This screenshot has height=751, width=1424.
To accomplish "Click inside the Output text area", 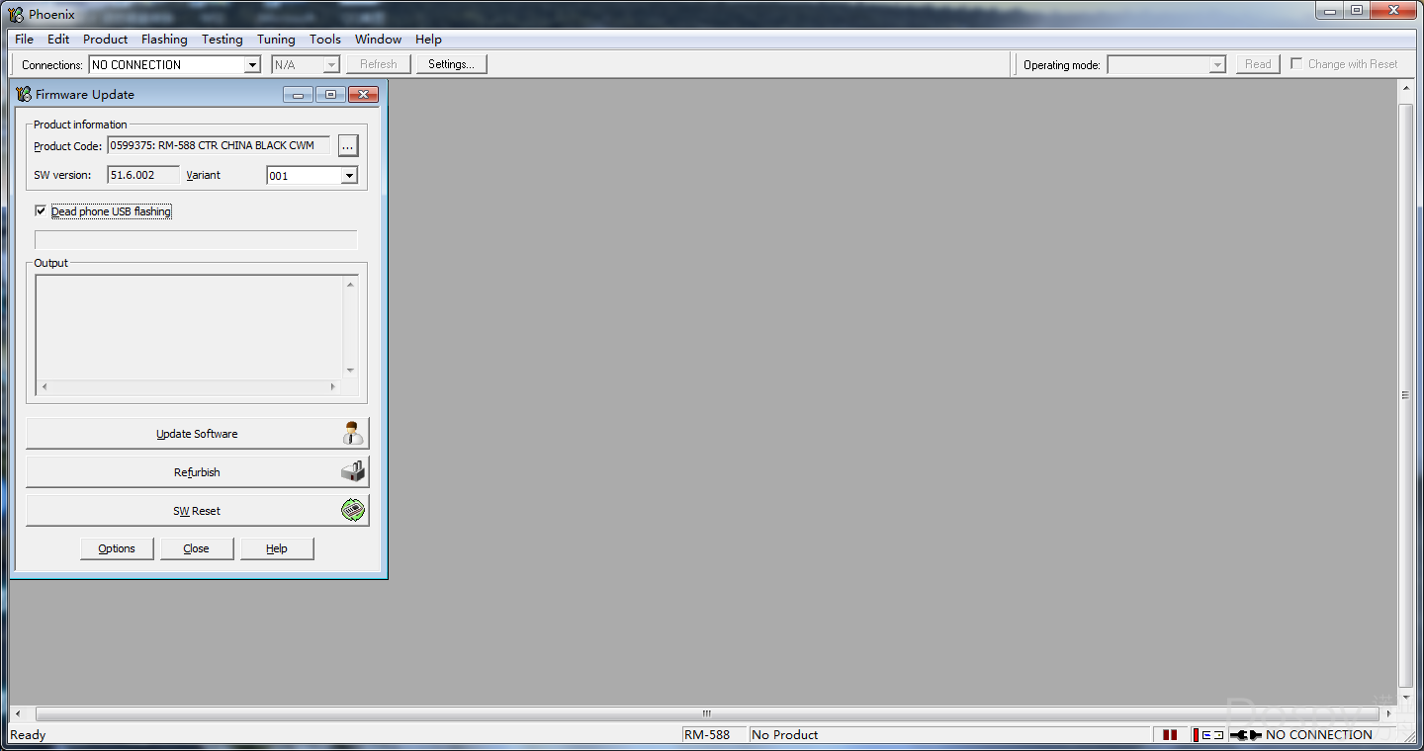I will (x=190, y=326).
